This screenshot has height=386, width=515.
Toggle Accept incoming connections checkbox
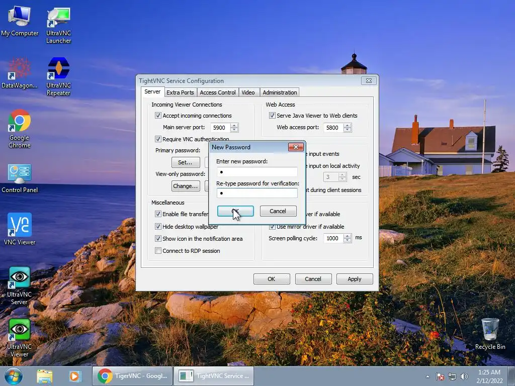[158, 116]
